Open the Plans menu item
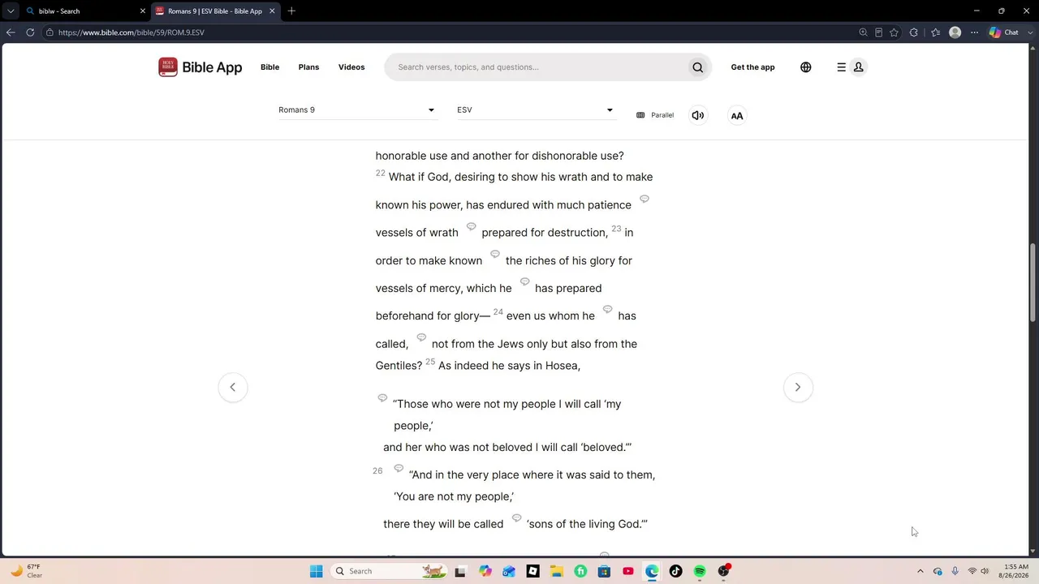The width and height of the screenshot is (1039, 584). click(x=308, y=67)
